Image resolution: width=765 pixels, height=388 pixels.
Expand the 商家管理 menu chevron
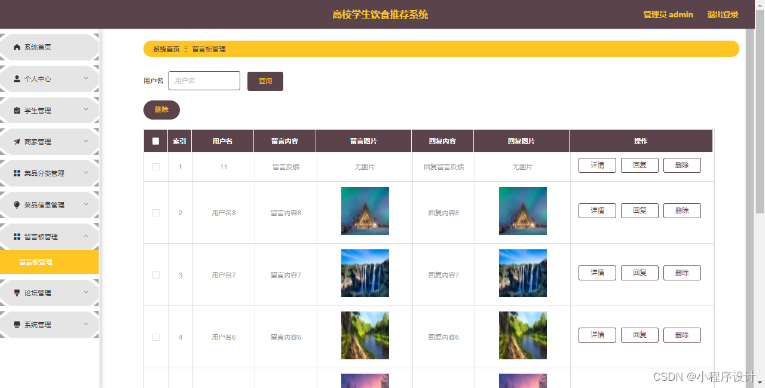pyautogui.click(x=86, y=142)
